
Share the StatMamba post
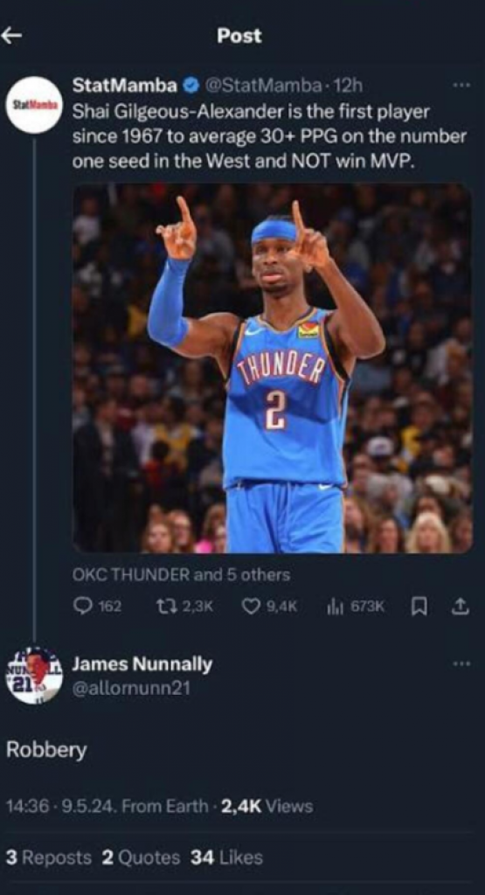click(461, 607)
